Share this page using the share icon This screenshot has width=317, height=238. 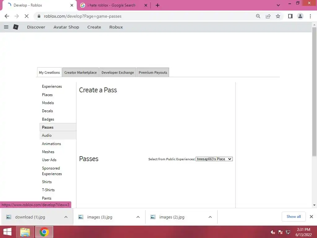click(268, 16)
